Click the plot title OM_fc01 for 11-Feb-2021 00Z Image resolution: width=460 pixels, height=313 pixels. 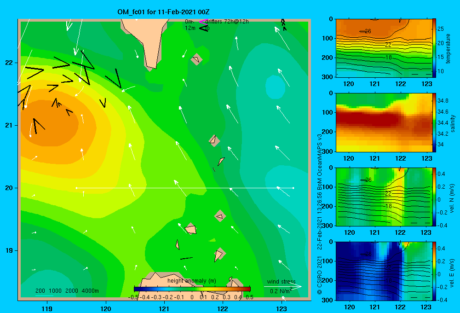pos(163,12)
